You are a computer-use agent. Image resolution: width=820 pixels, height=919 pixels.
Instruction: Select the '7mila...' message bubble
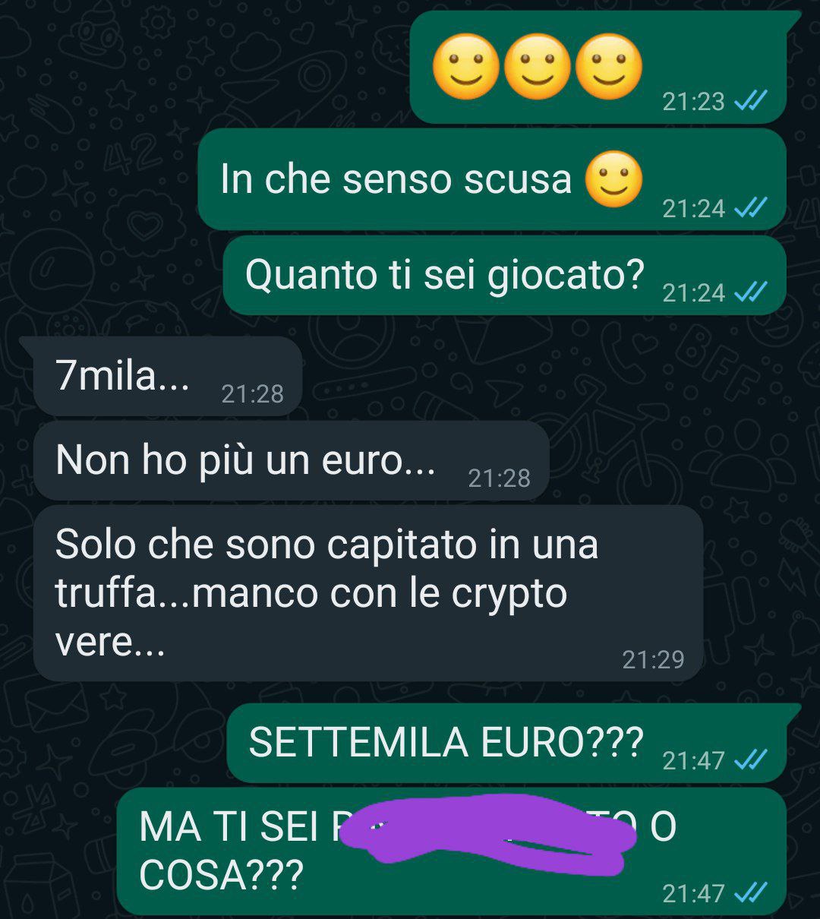pyautogui.click(x=168, y=376)
